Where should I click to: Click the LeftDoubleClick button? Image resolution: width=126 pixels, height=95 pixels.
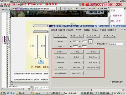(x=93, y=68)
